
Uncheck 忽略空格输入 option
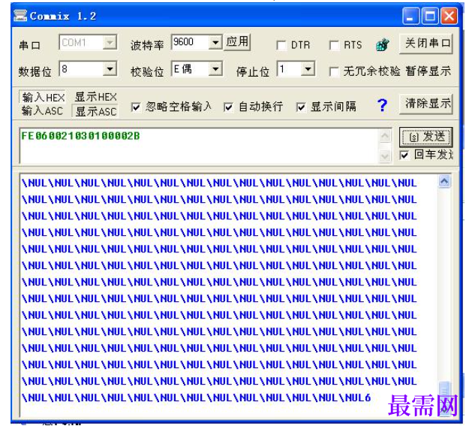point(136,107)
